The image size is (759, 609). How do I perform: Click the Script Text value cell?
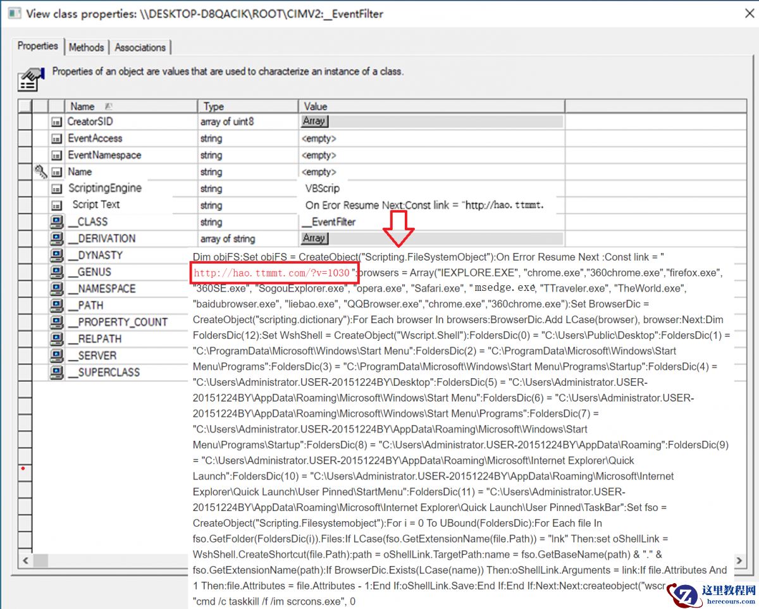(425, 206)
